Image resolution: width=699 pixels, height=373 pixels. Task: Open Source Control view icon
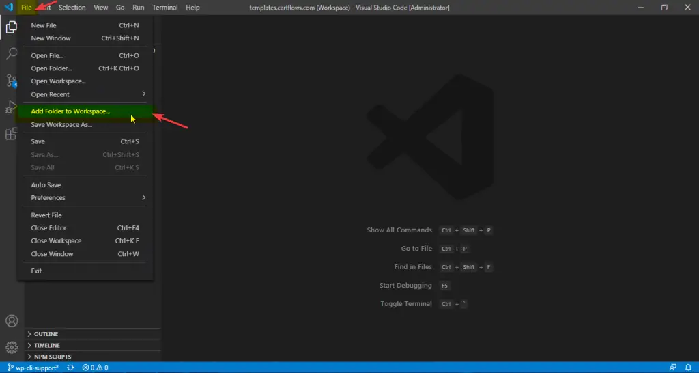pyautogui.click(x=12, y=81)
